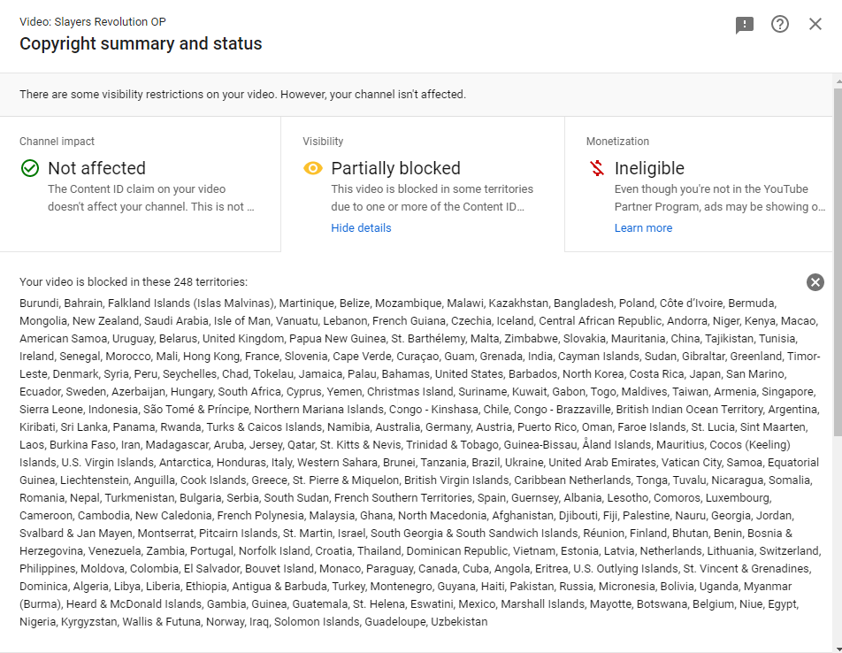Dismiss the blocked territories list
Image resolution: width=842 pixels, height=653 pixels.
(x=815, y=282)
